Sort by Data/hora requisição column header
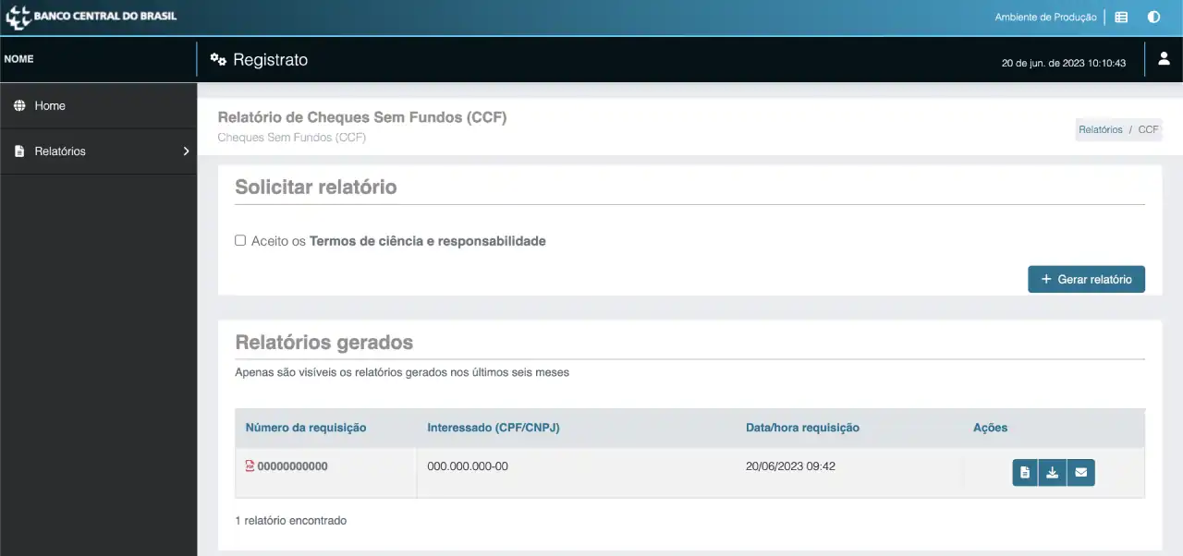The image size is (1183, 556). [x=802, y=428]
